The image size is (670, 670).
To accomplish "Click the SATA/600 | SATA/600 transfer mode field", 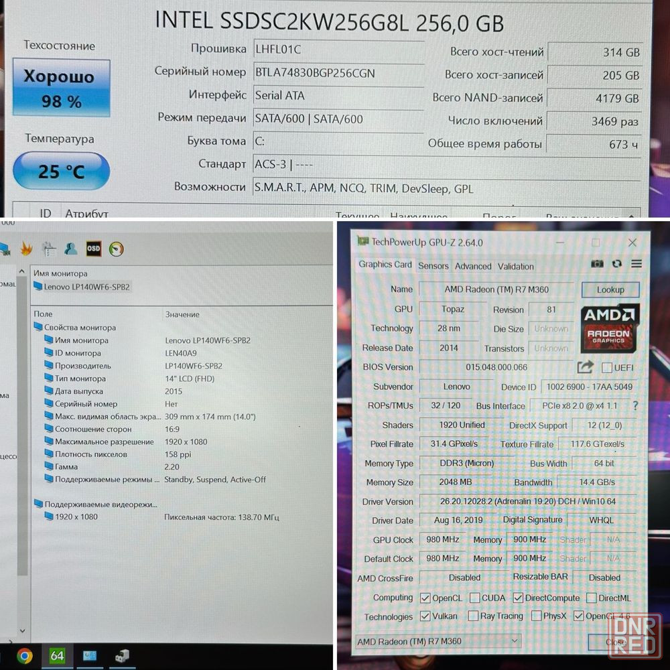I will [338, 119].
